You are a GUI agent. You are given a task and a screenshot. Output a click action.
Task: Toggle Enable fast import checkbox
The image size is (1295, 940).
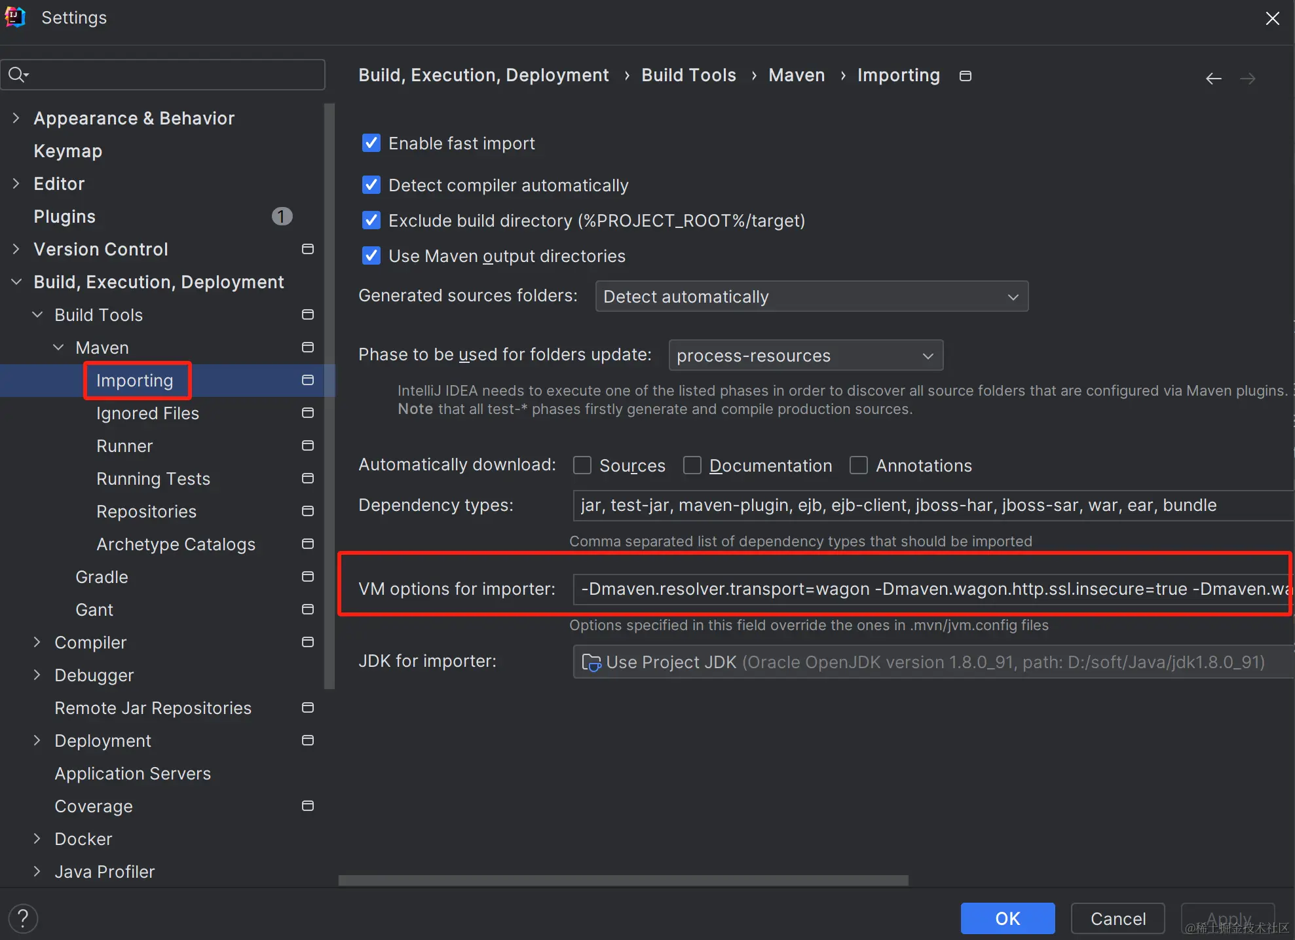[x=371, y=143]
